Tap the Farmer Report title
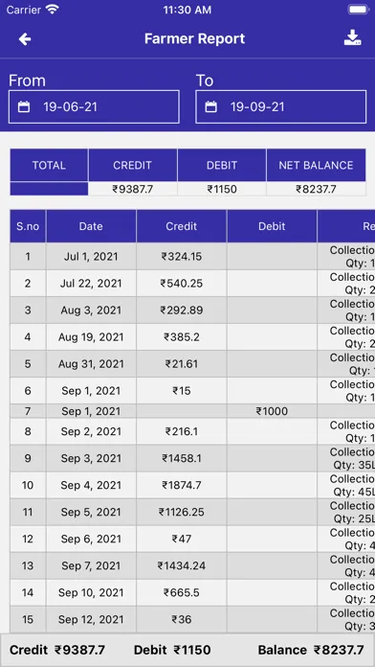 [x=194, y=38]
